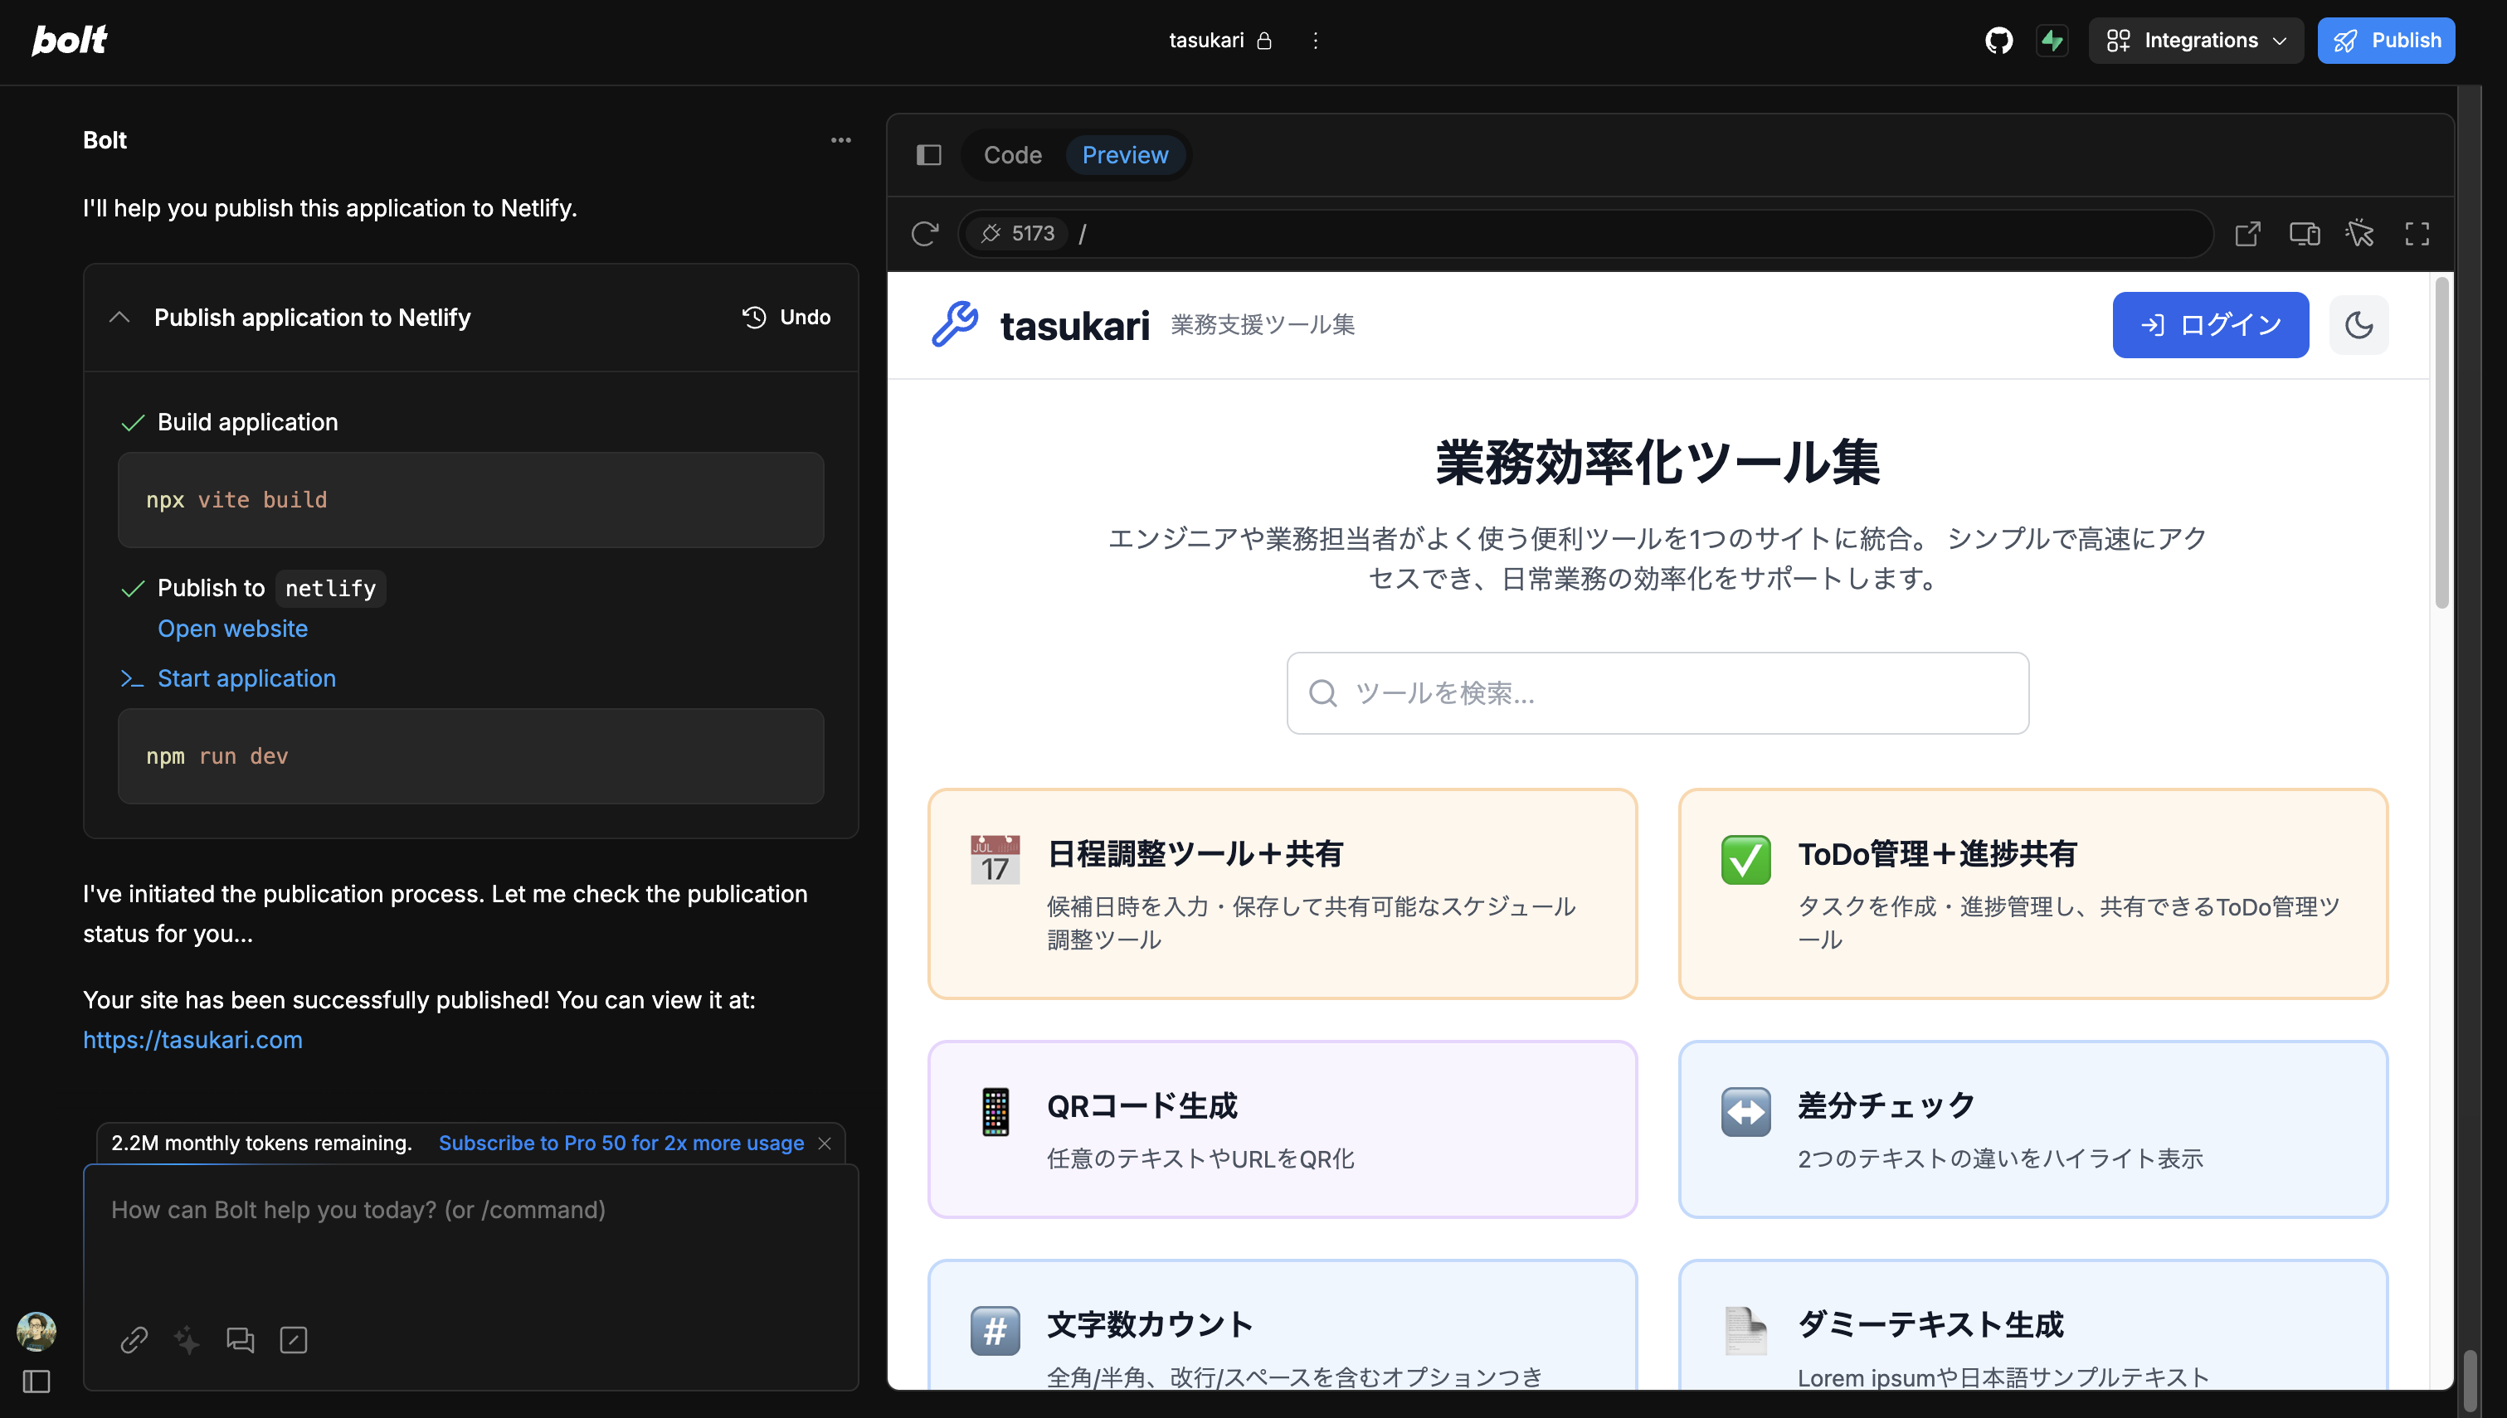Open the Integrations dropdown

pyautogui.click(x=2195, y=40)
